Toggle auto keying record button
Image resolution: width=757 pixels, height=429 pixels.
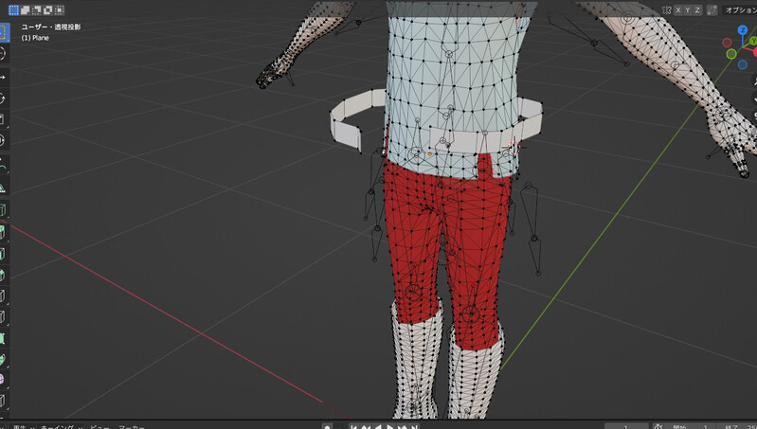tap(327, 426)
